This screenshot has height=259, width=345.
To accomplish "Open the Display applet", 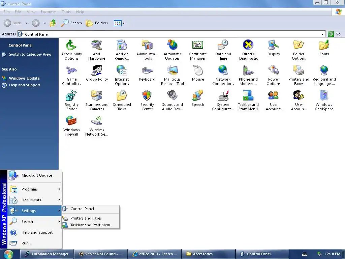I will tap(274, 48).
